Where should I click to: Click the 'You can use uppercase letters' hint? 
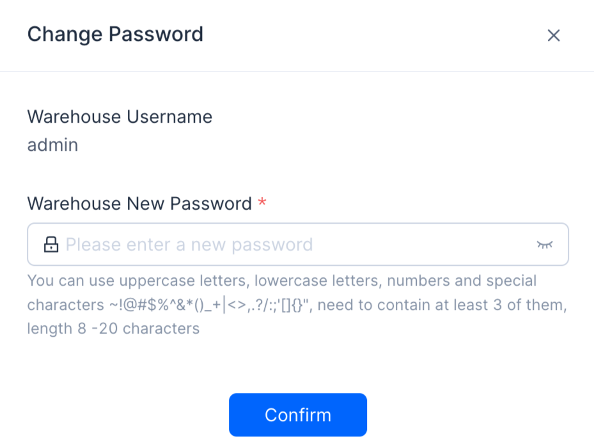pyautogui.click(x=137, y=281)
